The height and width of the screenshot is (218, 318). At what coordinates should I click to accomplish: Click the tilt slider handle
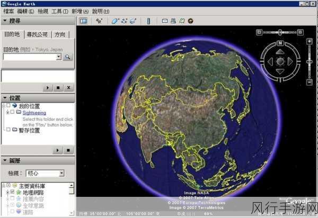tap(280, 32)
